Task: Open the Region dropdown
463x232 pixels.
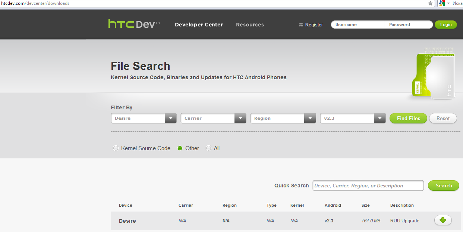Action: point(283,118)
